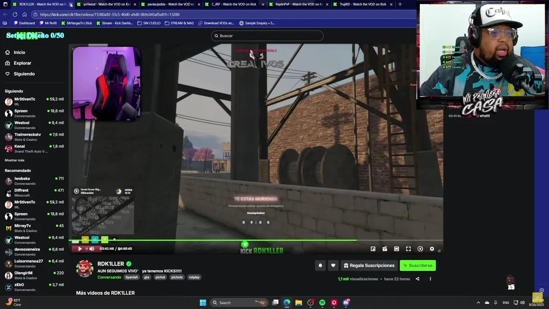This screenshot has width=549, height=309.
Task: Switch to yoTwisst browser tab
Action: coord(106,4)
